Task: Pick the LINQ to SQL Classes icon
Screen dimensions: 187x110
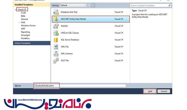Action: (x=56, y=33)
